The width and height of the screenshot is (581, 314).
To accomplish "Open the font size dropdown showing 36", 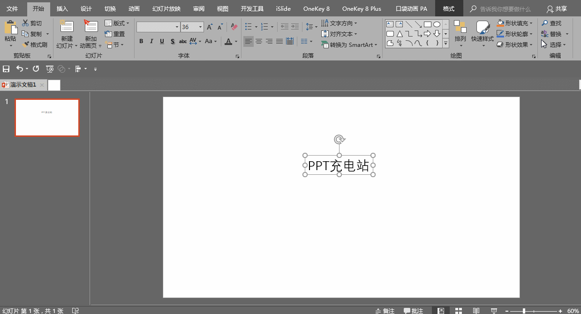I will pyautogui.click(x=201, y=27).
